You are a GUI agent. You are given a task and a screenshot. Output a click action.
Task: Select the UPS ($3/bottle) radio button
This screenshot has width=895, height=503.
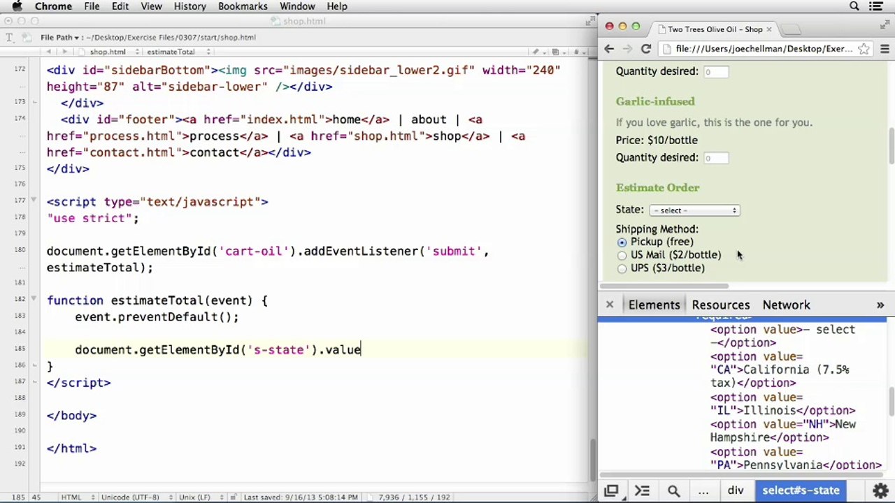pos(622,269)
